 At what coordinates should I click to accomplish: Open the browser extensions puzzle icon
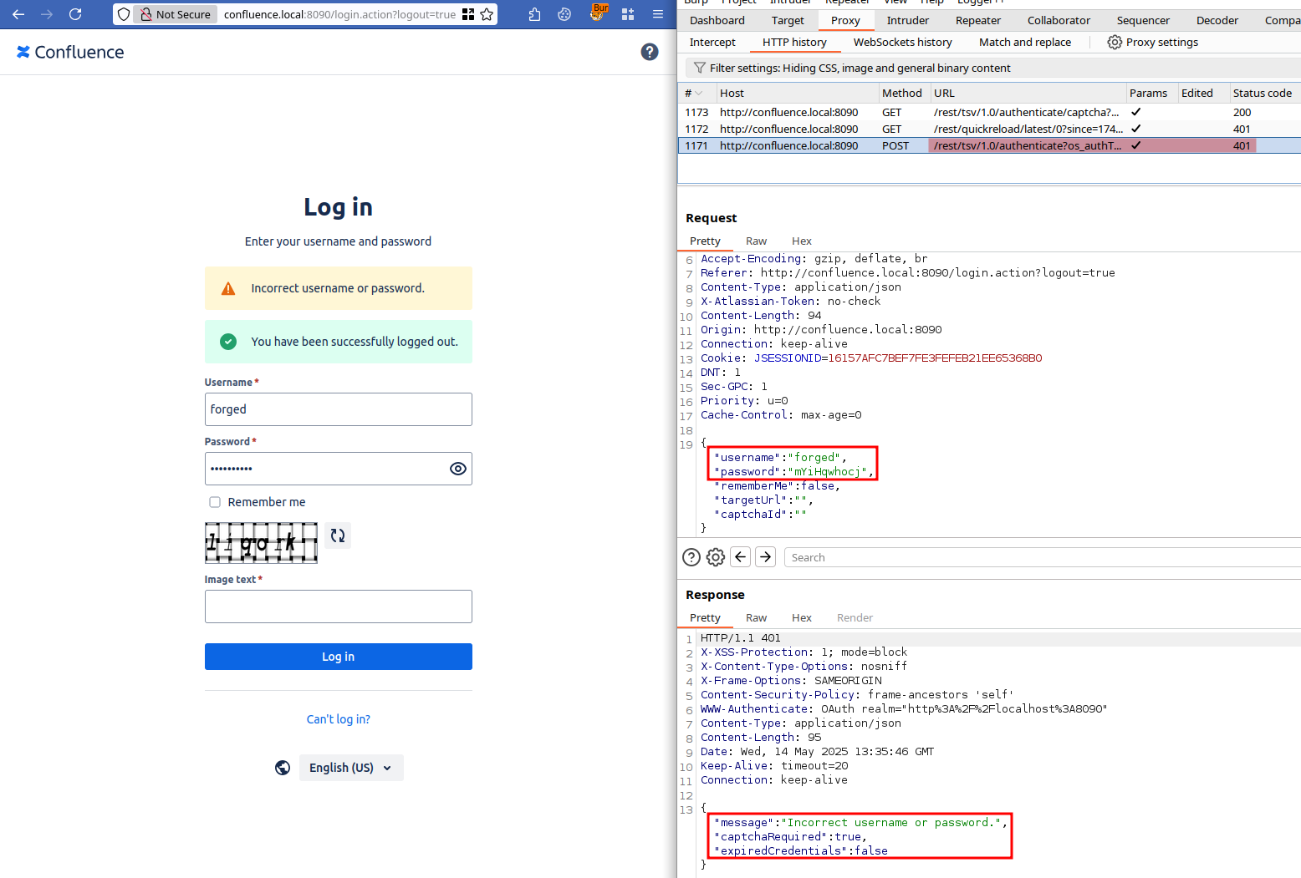(535, 14)
